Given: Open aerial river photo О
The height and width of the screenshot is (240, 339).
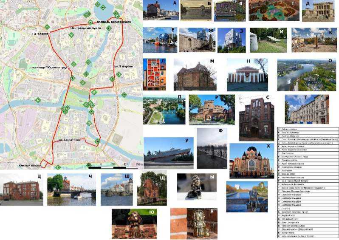Looking at the screenshot, I should pyautogui.click(x=307, y=75).
